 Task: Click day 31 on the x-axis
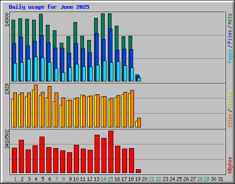220,179
